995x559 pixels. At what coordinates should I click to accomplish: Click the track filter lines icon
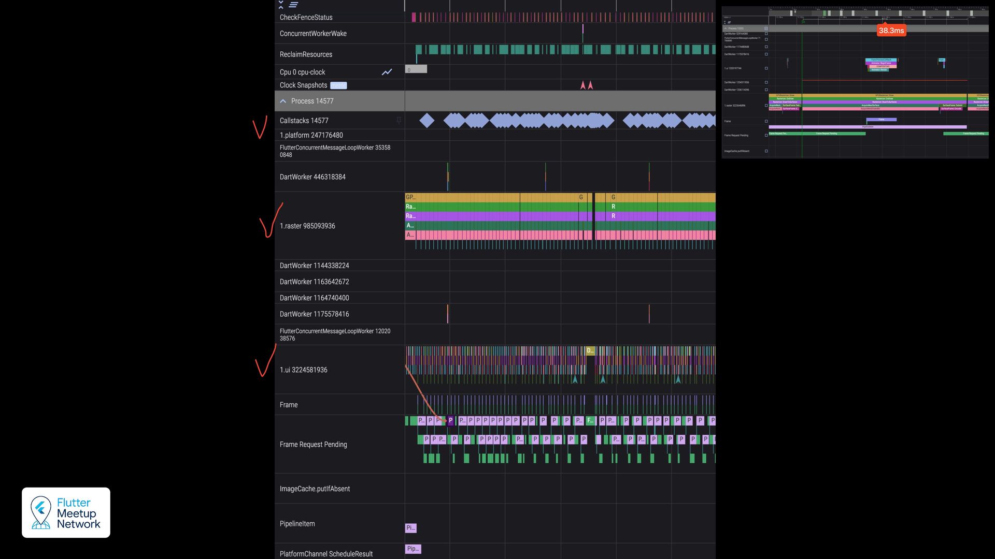(293, 5)
